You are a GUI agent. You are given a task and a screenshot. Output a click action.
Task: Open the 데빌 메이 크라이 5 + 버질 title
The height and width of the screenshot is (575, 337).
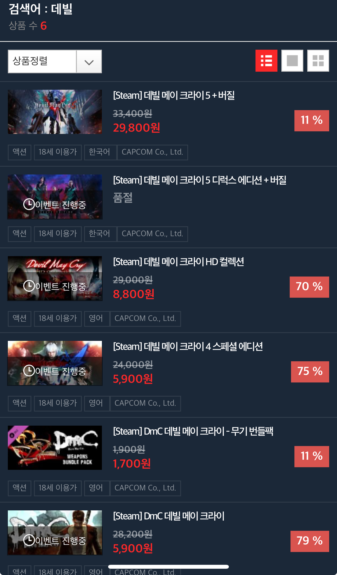pos(174,95)
